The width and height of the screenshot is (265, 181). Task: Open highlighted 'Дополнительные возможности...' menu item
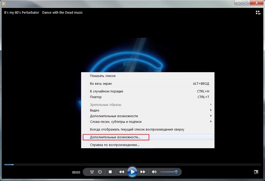115,137
